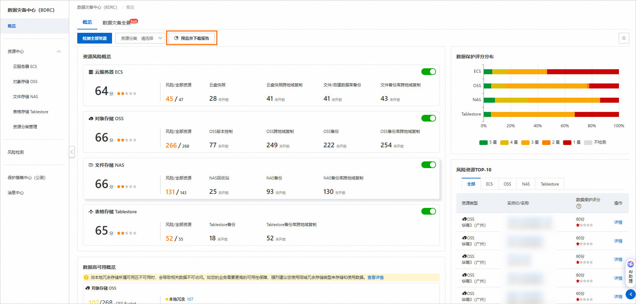Click the OSS risk count 266
The height and width of the screenshot is (304, 636).
click(x=171, y=145)
